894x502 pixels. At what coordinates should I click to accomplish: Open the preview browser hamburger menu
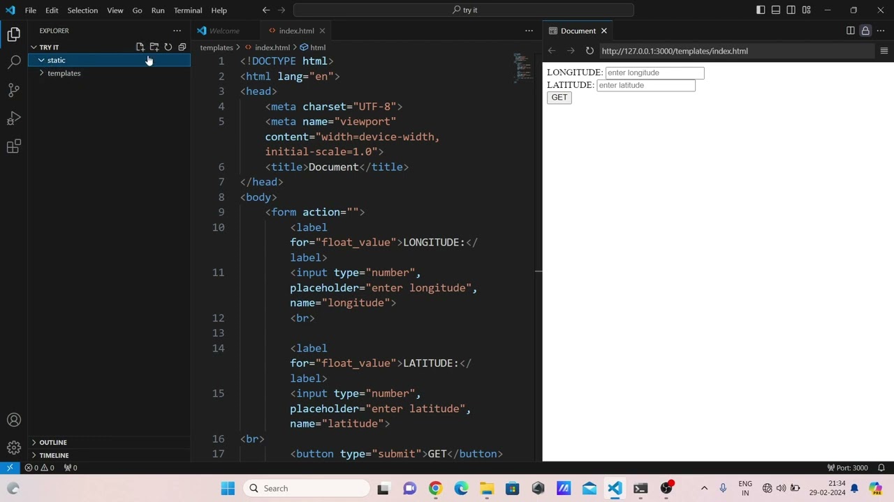[884, 51]
